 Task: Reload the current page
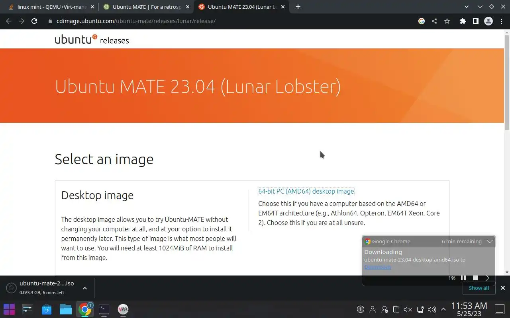(34, 21)
